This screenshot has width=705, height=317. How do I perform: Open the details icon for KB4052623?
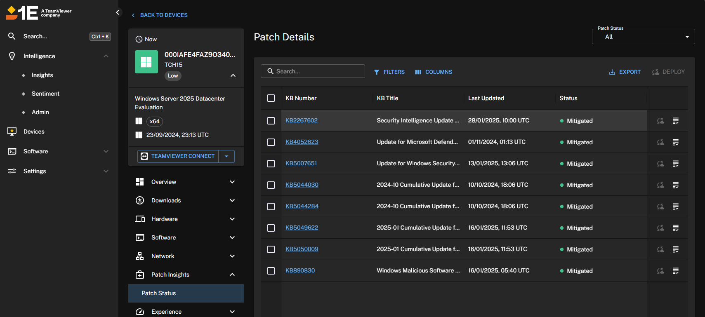pyautogui.click(x=676, y=142)
